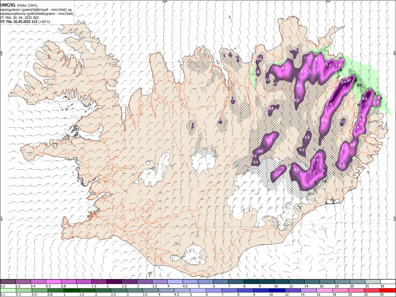This screenshot has height=297, width=396.
Task: Pick the pale lilac swatch at 4, top legend row
Action: coord(175,282)
